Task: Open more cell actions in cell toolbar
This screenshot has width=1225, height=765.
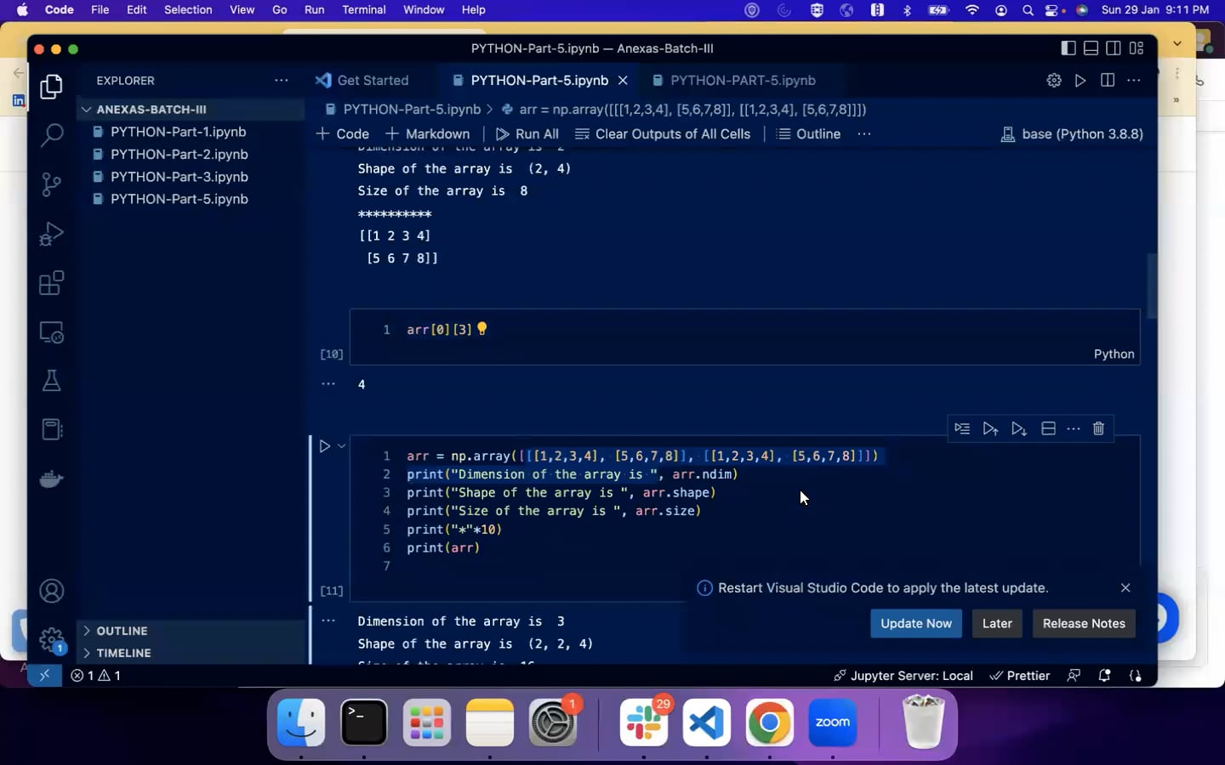Action: pyautogui.click(x=1074, y=428)
